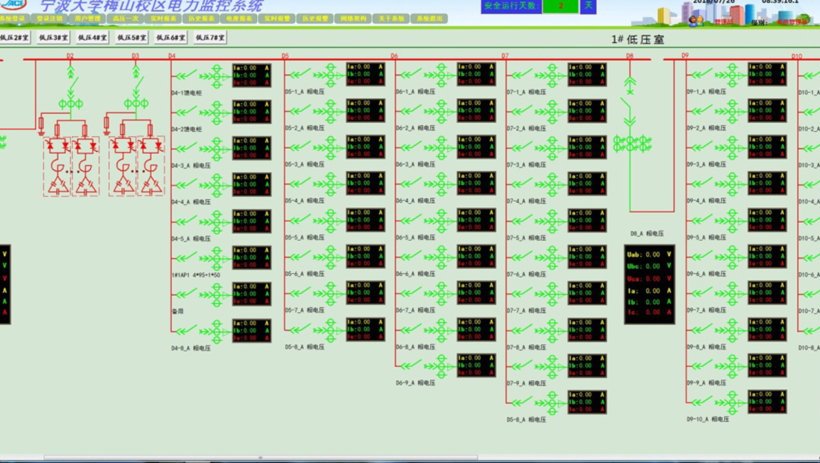This screenshot has width=820, height=463.
Task: Open the 用户管理 menu item
Action: [x=88, y=19]
